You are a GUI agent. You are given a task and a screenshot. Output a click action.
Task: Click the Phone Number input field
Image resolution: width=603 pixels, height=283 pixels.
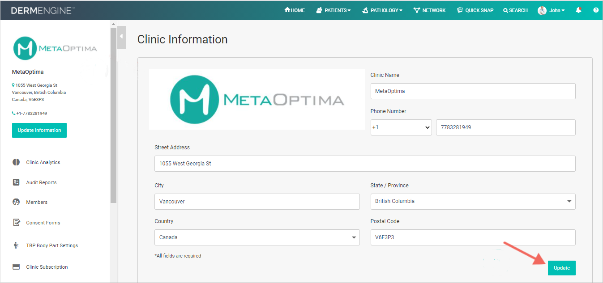point(506,127)
